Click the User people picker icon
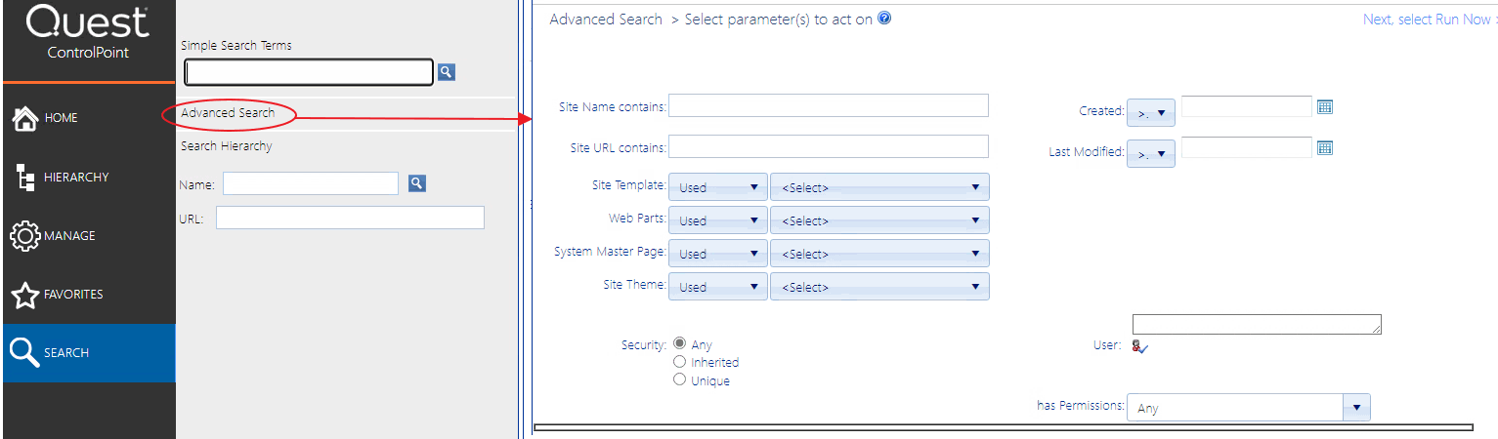This screenshot has width=1498, height=439. click(1139, 345)
